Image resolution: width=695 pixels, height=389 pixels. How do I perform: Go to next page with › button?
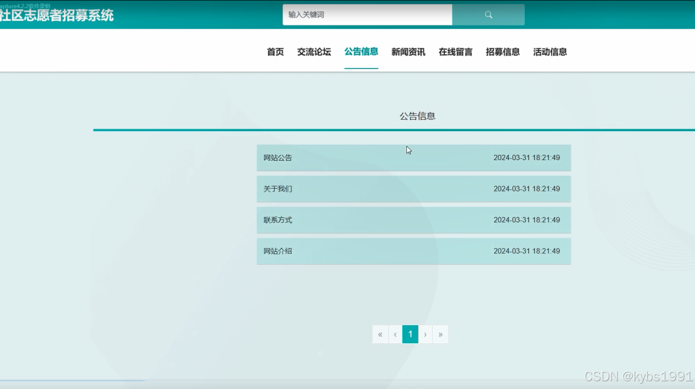click(x=425, y=334)
